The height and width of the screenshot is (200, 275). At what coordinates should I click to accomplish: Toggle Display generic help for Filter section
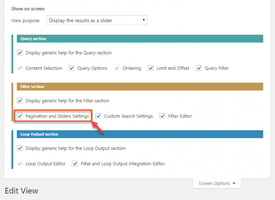click(20, 101)
